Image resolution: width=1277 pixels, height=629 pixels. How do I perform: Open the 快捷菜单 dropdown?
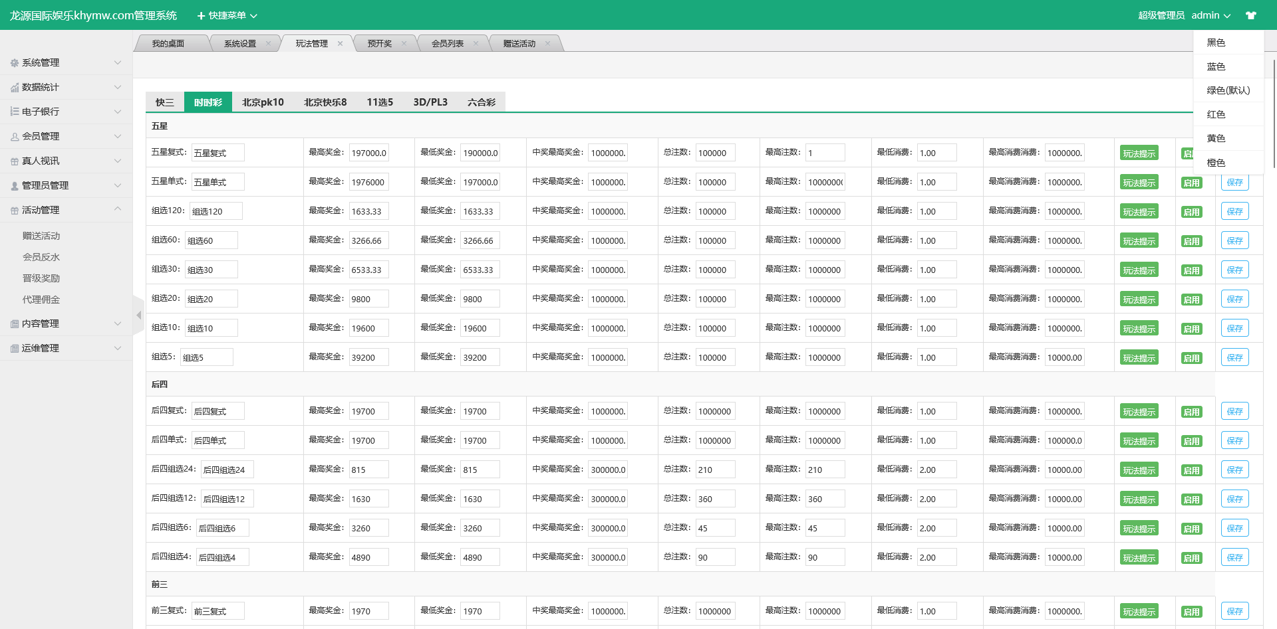pyautogui.click(x=227, y=15)
